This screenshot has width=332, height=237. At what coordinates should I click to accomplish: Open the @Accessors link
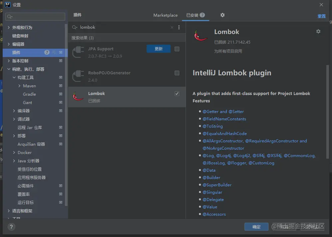[214, 214]
